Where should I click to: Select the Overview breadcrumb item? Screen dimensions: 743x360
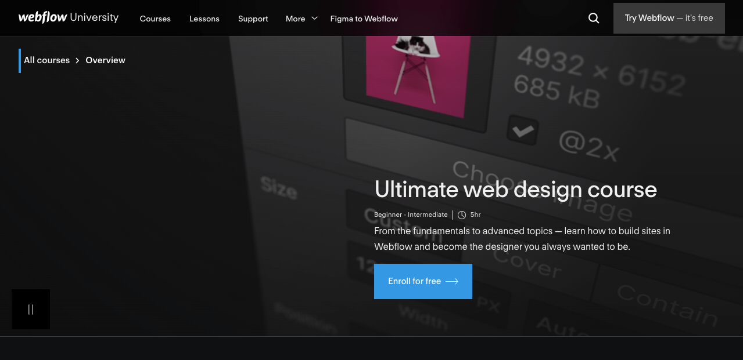(105, 60)
